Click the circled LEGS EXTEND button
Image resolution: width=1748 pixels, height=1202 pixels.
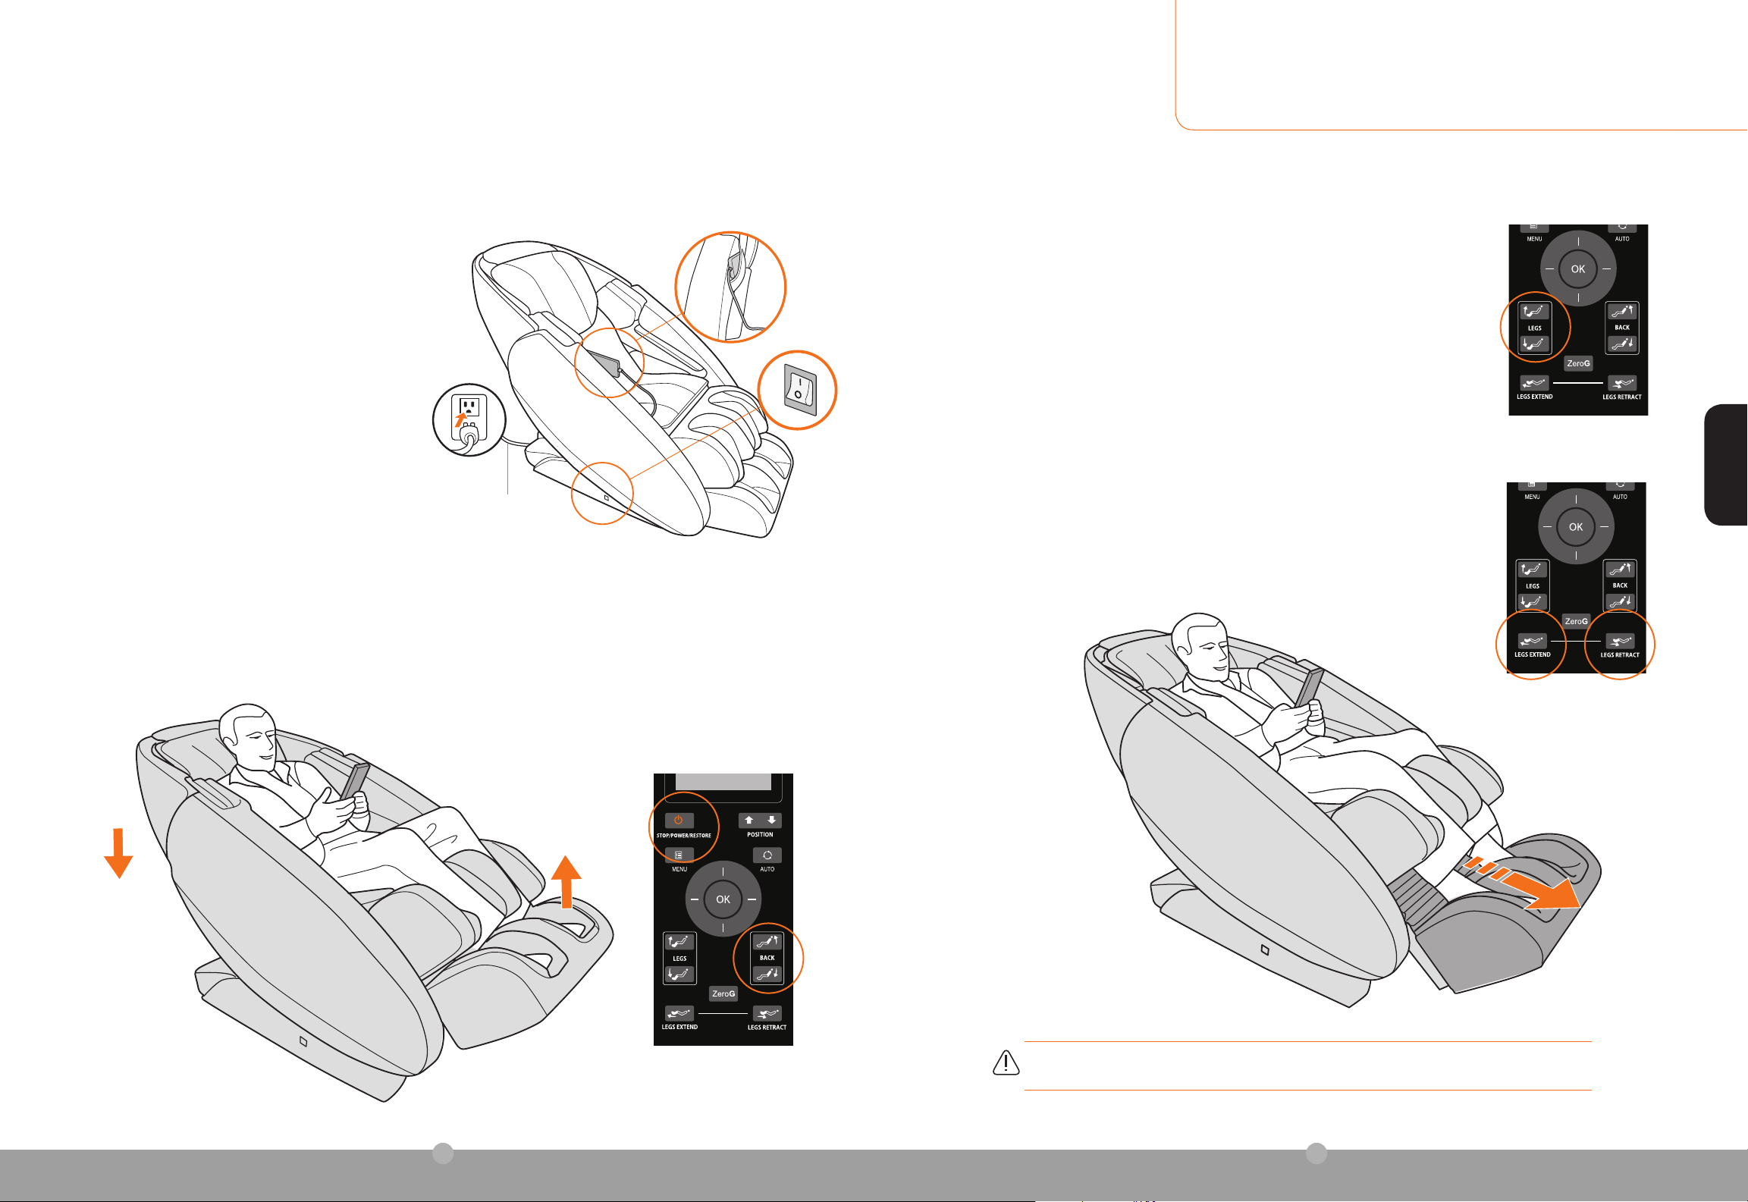click(x=1532, y=642)
